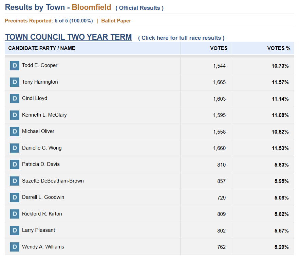
Task: Click the Votes % column header
Action: point(279,48)
